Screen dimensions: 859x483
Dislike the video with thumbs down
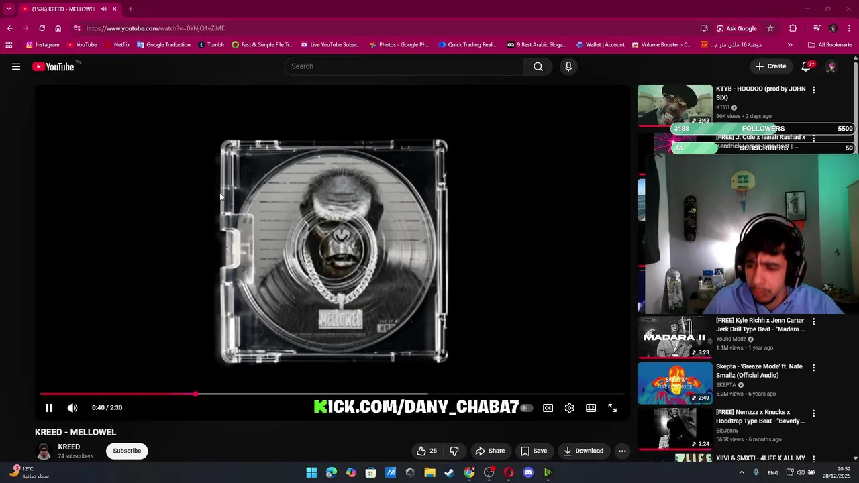click(x=454, y=451)
